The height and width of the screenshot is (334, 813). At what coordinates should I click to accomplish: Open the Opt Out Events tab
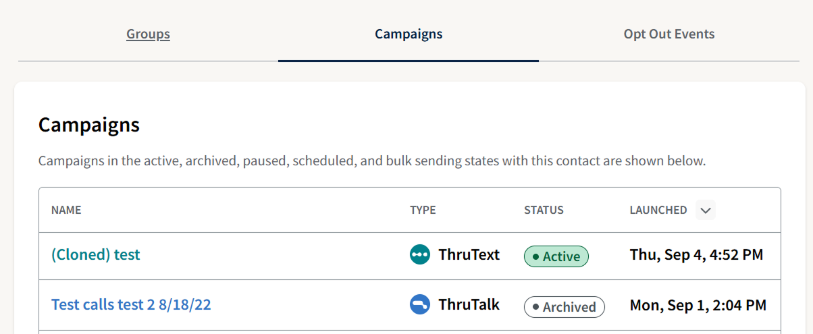pyautogui.click(x=668, y=34)
